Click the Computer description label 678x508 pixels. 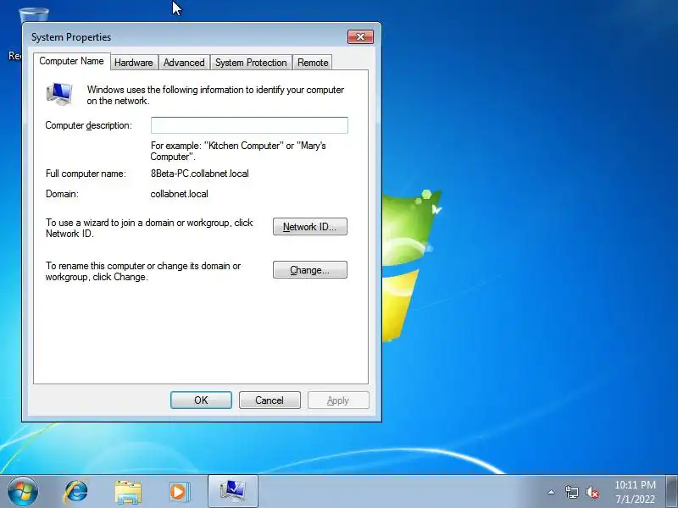89,125
